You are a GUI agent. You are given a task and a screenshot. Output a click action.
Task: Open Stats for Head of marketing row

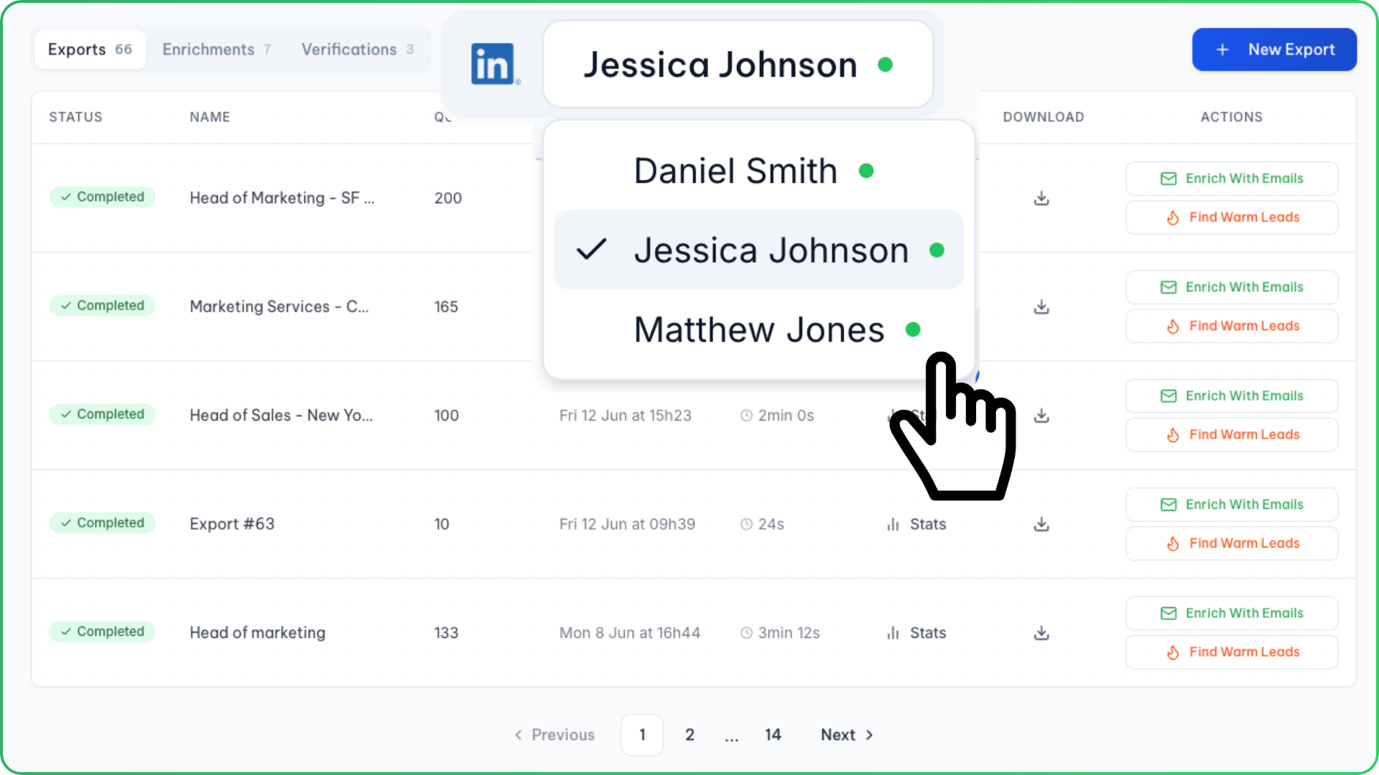(916, 633)
